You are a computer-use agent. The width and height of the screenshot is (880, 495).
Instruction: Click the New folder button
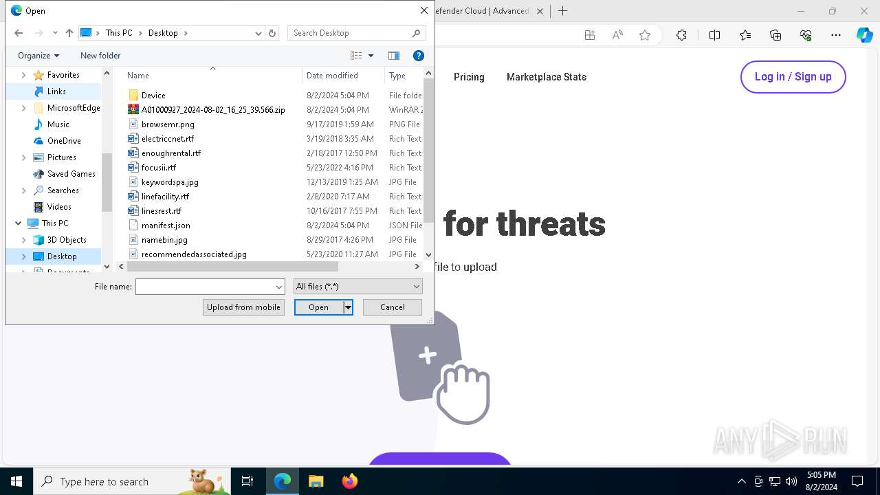(x=100, y=56)
